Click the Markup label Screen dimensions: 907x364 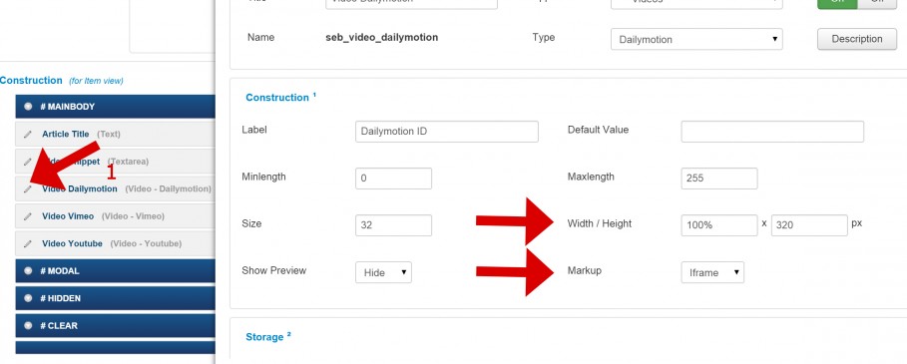(x=585, y=270)
